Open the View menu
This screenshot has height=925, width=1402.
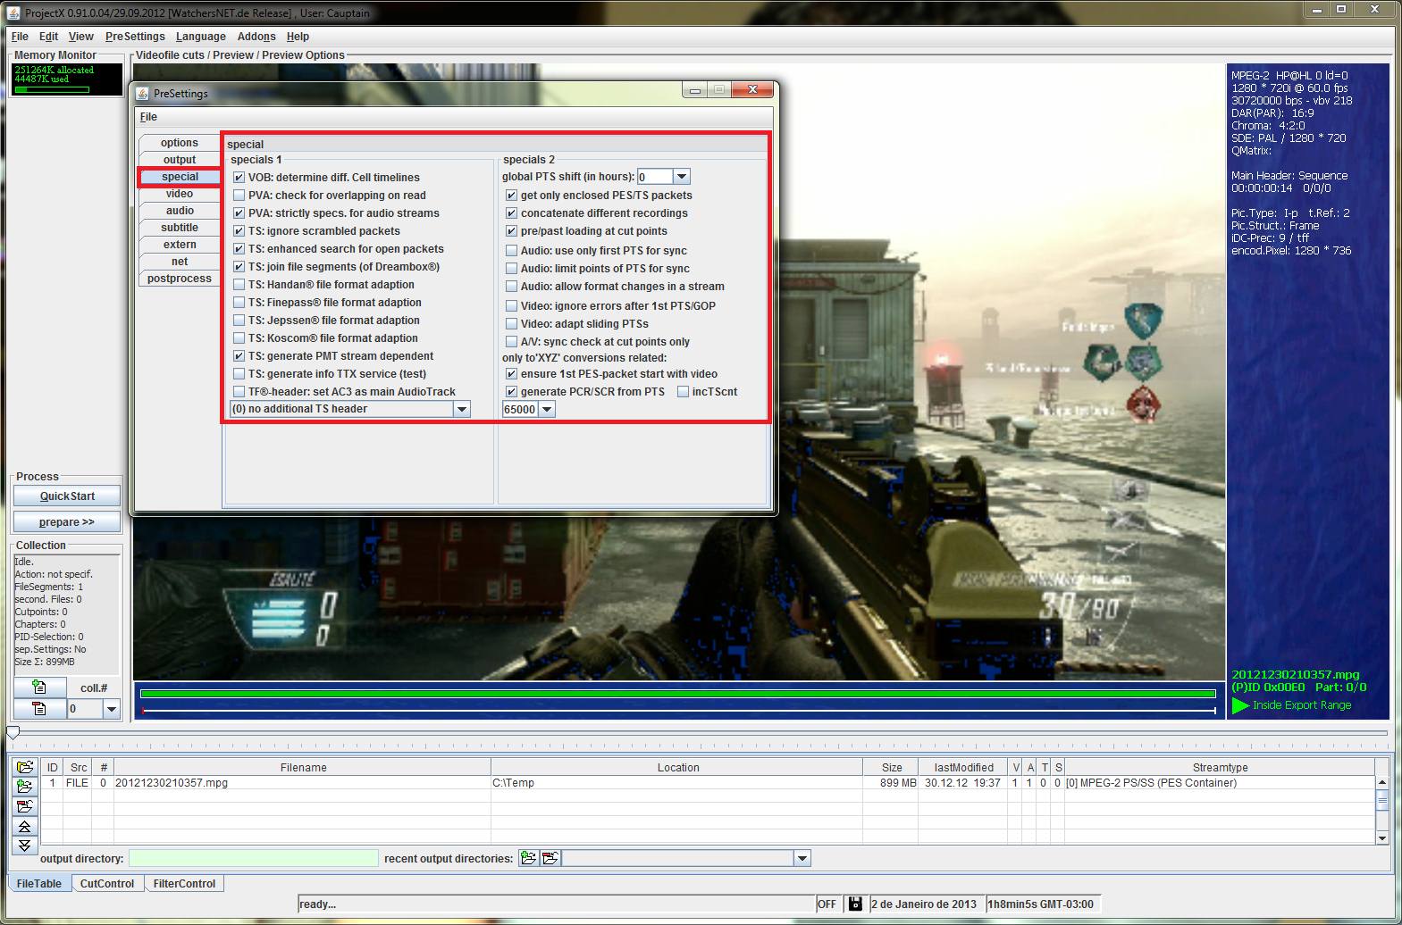80,37
